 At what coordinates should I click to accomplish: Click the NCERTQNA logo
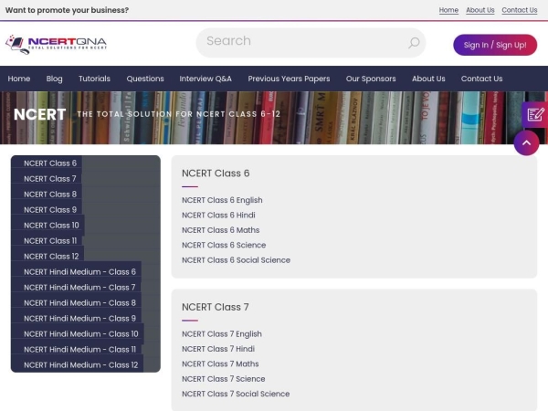[x=56, y=45]
